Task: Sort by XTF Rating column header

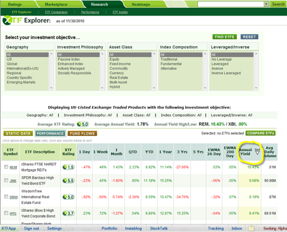Action: pyautogui.click(x=68, y=152)
